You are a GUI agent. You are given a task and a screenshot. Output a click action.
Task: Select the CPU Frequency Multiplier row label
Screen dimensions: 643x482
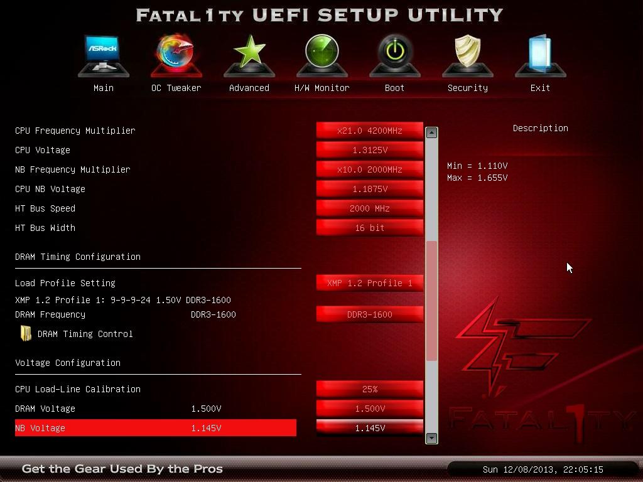[x=75, y=131]
